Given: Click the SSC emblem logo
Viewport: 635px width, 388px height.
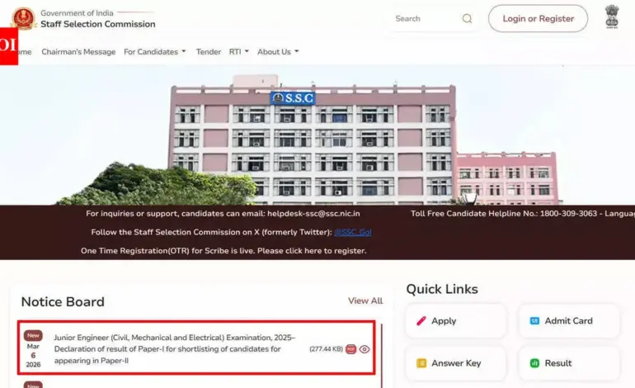Looking at the screenshot, I should [x=23, y=18].
